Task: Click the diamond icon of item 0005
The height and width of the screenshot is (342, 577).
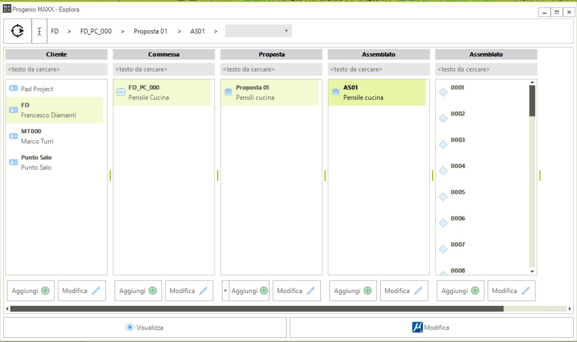Action: 444,197
